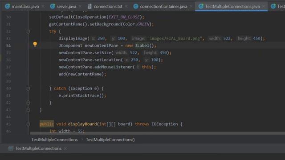Switch to connectionContainer.java tab
The image size is (285, 160).
point(163,7)
